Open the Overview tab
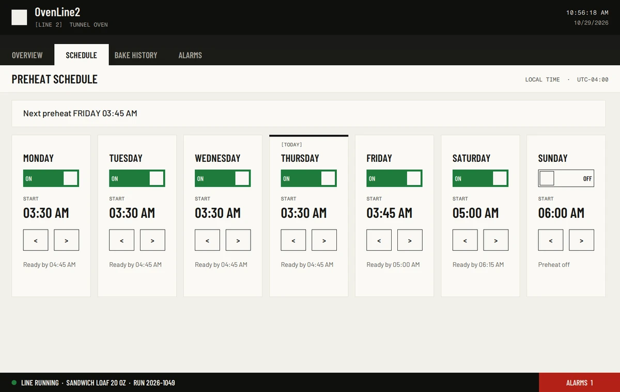This screenshot has width=620, height=392. pos(27,55)
